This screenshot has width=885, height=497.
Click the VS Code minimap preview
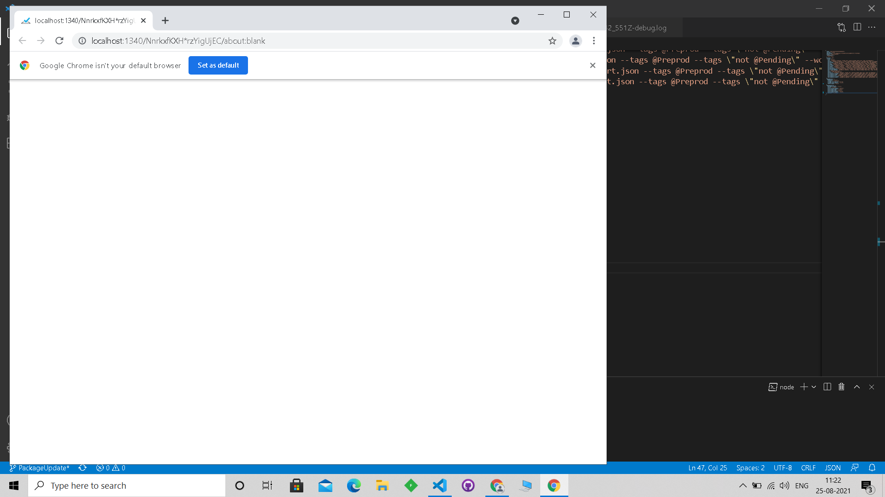click(851, 71)
